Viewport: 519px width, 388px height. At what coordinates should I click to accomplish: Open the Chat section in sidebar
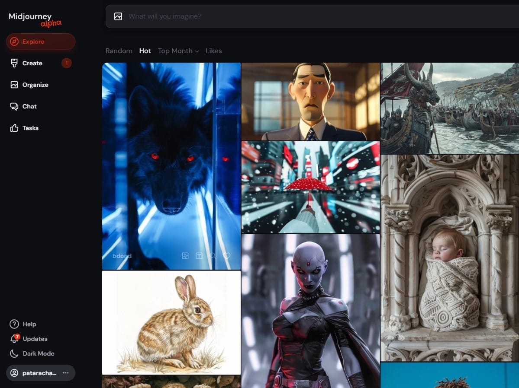point(29,106)
